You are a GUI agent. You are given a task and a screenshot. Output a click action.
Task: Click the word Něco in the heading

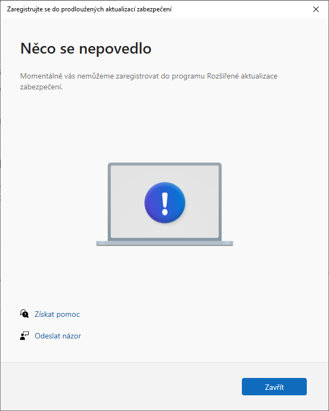[38, 48]
